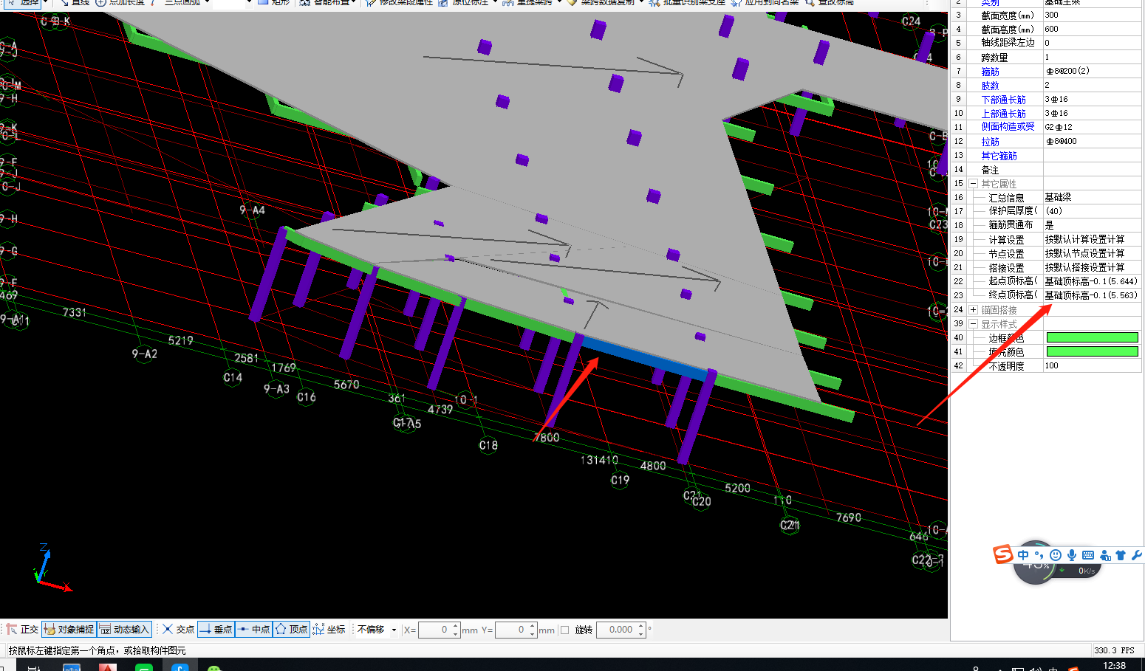
Task: Click the 汇总信息 value 基础梁
Action: 1092,197
